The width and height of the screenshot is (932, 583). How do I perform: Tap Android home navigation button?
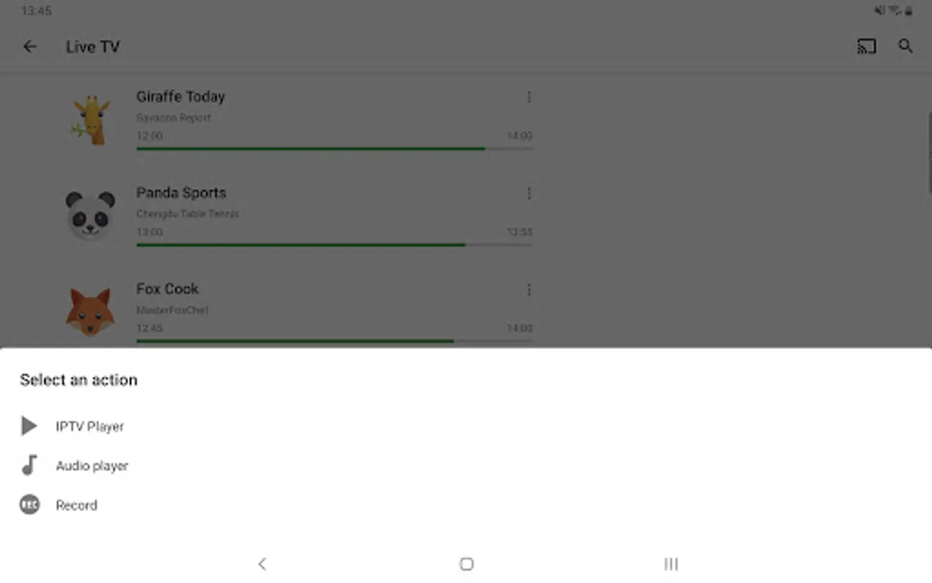[467, 564]
